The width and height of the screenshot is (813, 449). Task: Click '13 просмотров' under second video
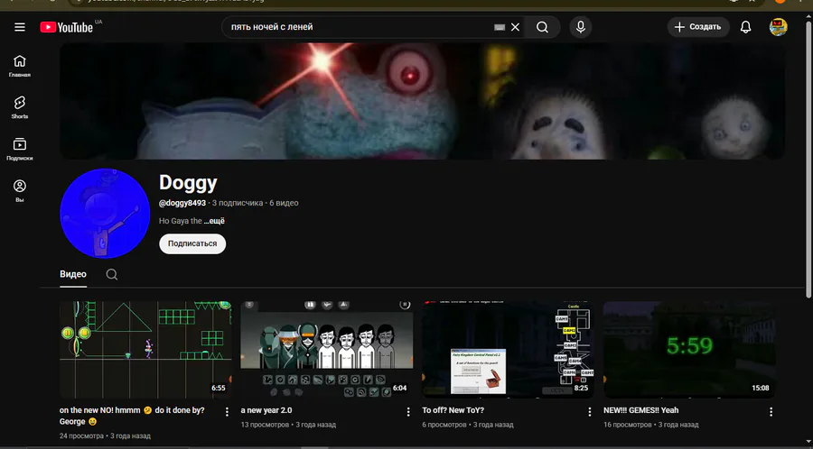265,425
